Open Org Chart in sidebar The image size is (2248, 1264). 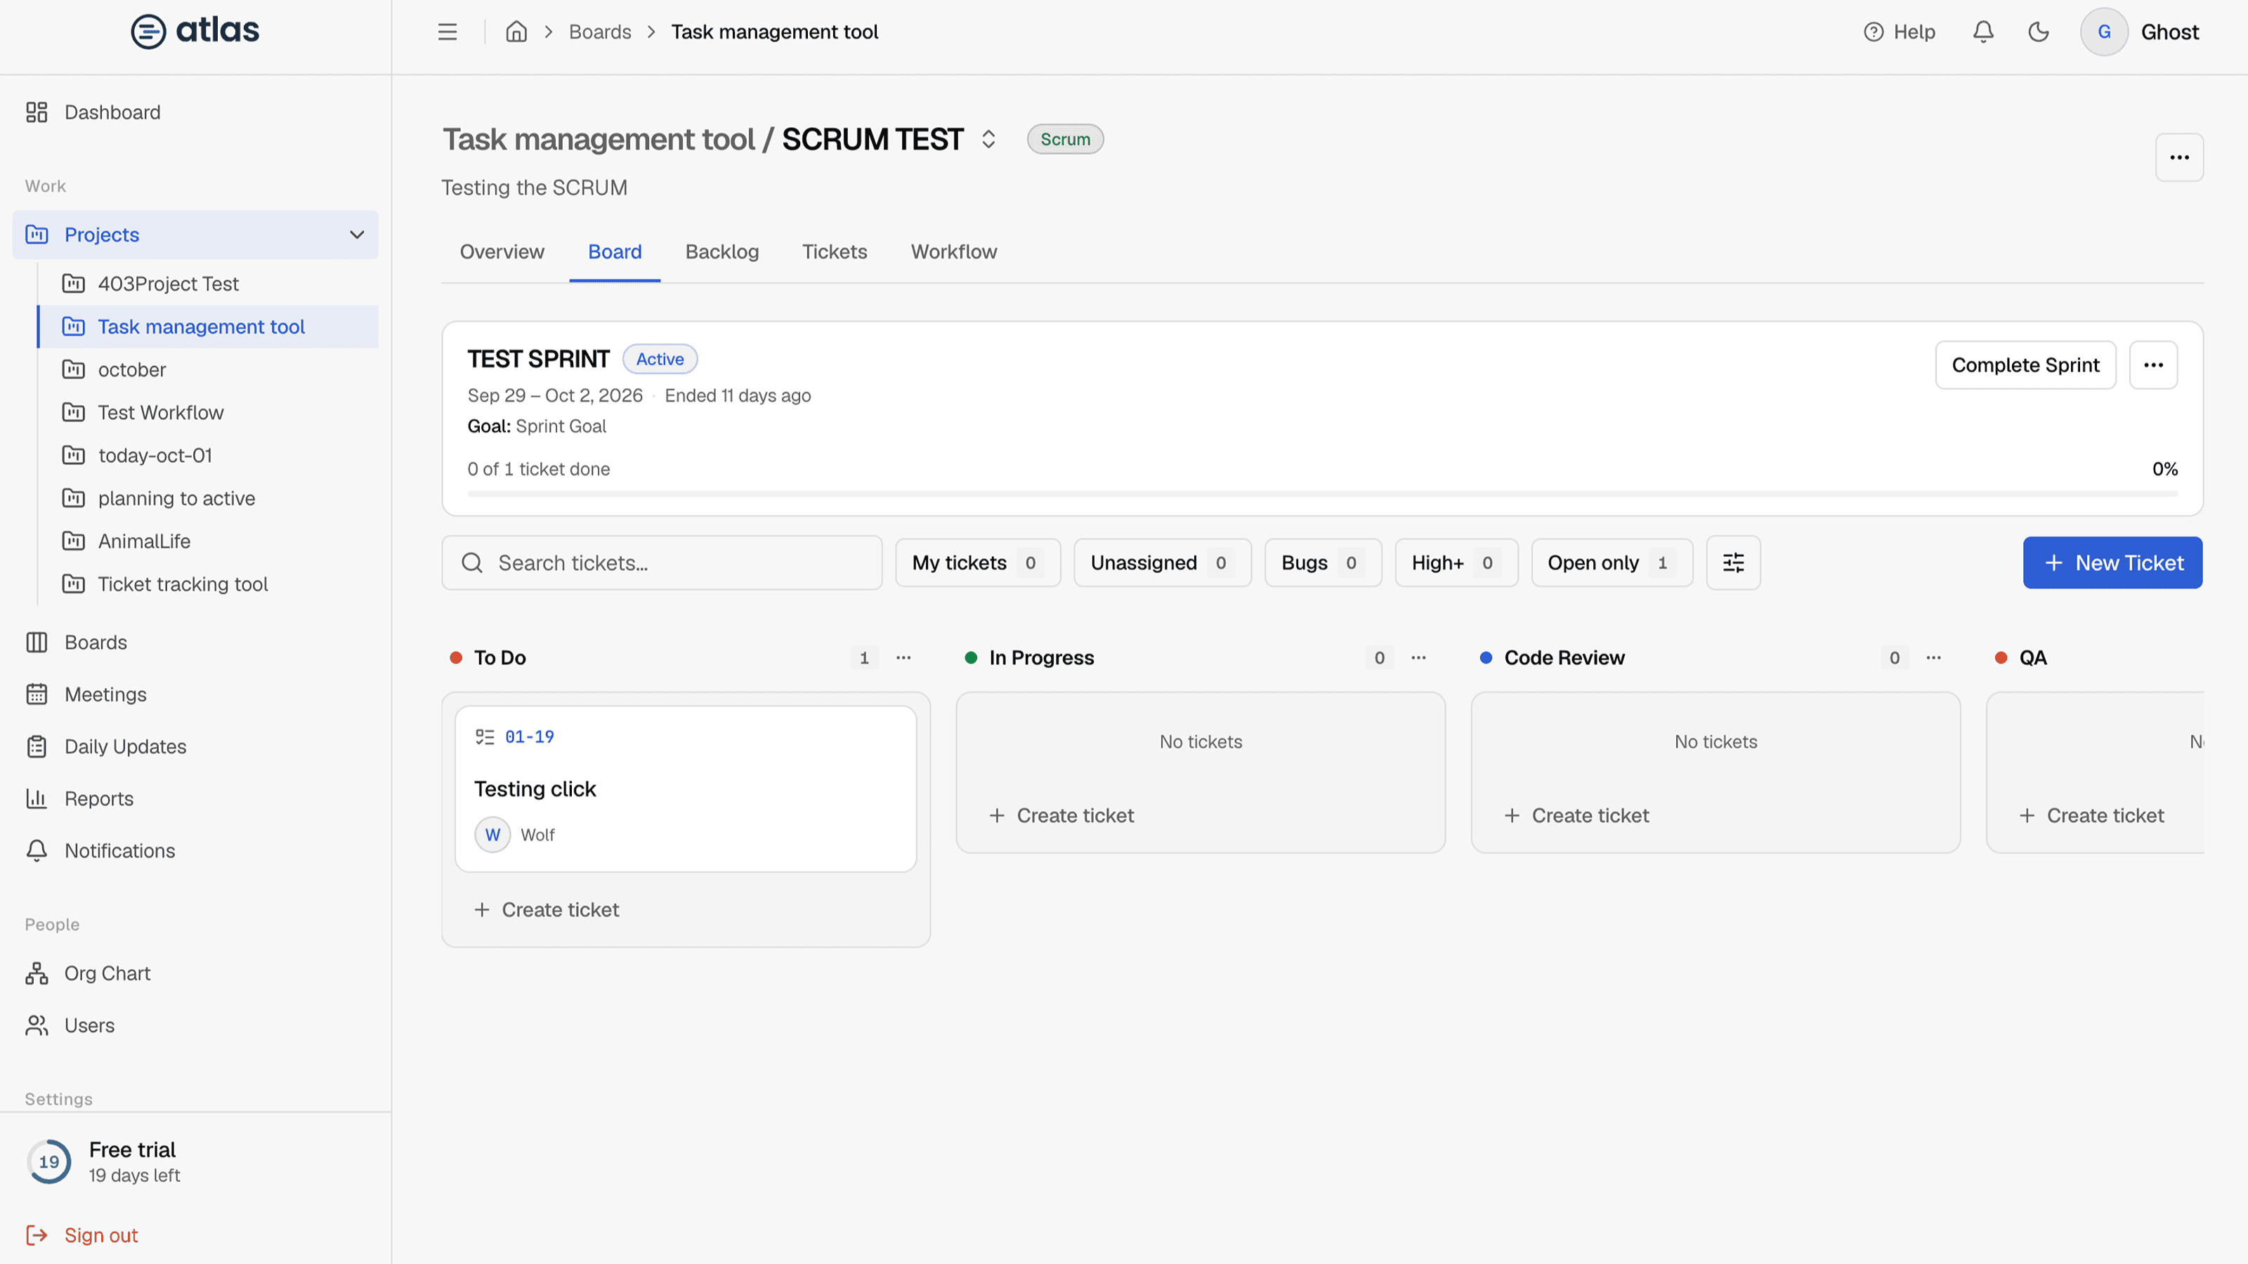click(195, 973)
